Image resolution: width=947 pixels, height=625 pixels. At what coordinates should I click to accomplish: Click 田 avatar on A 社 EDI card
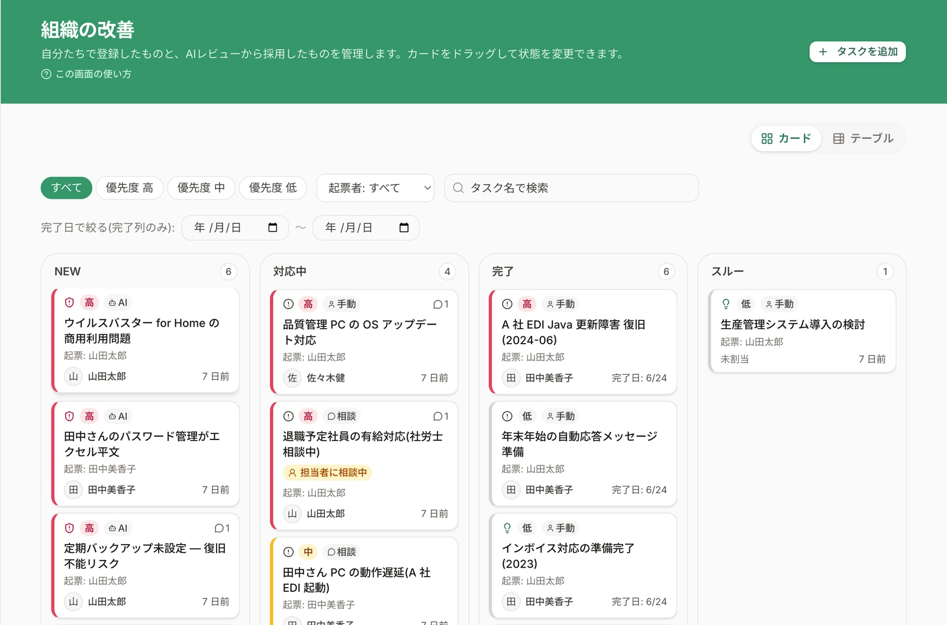pyautogui.click(x=511, y=378)
